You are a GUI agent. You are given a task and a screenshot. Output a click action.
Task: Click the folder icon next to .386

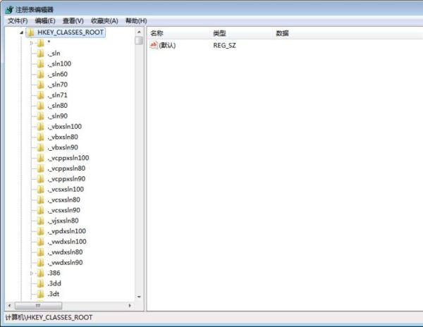coord(41,273)
